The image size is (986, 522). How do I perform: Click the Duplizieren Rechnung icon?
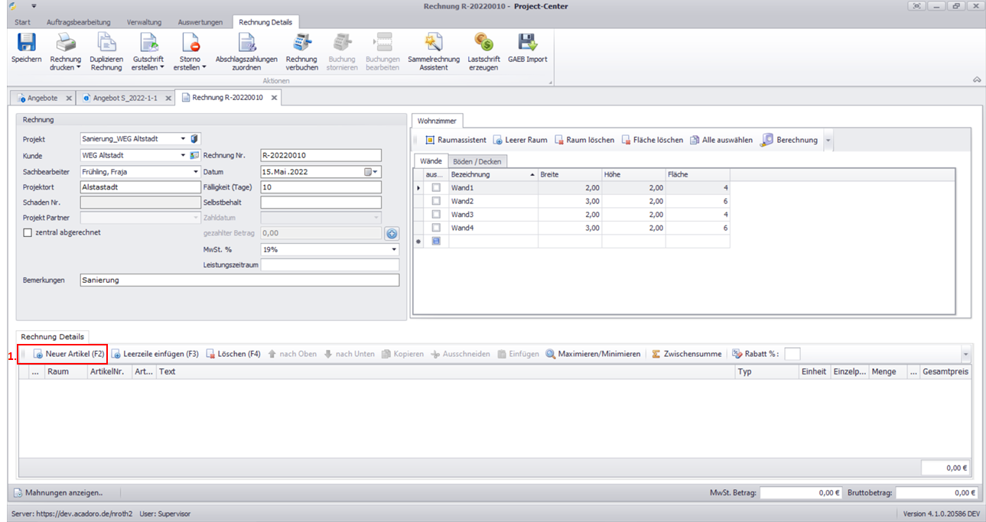[106, 44]
